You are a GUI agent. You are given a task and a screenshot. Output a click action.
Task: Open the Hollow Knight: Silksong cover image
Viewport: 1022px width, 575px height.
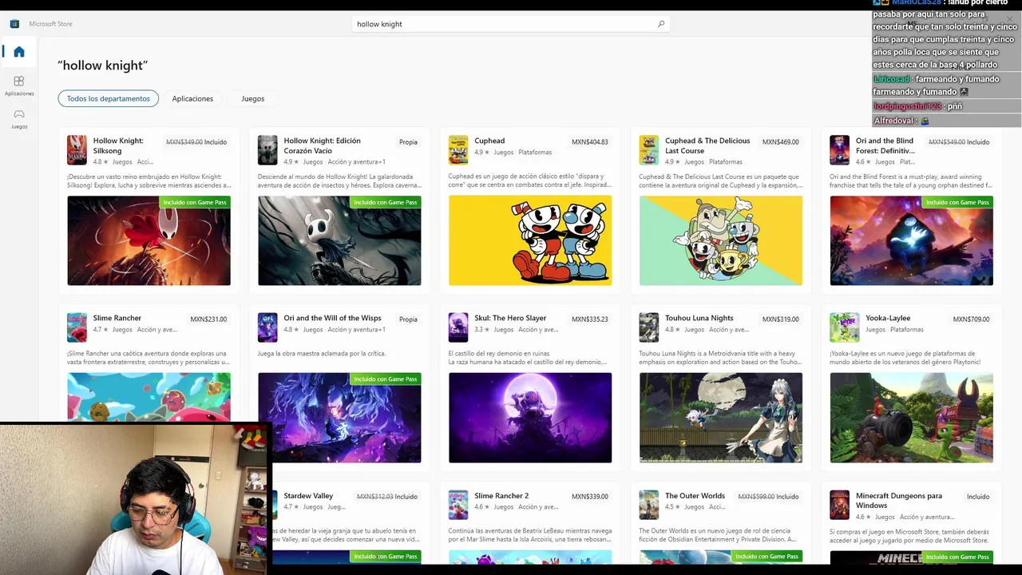click(149, 240)
